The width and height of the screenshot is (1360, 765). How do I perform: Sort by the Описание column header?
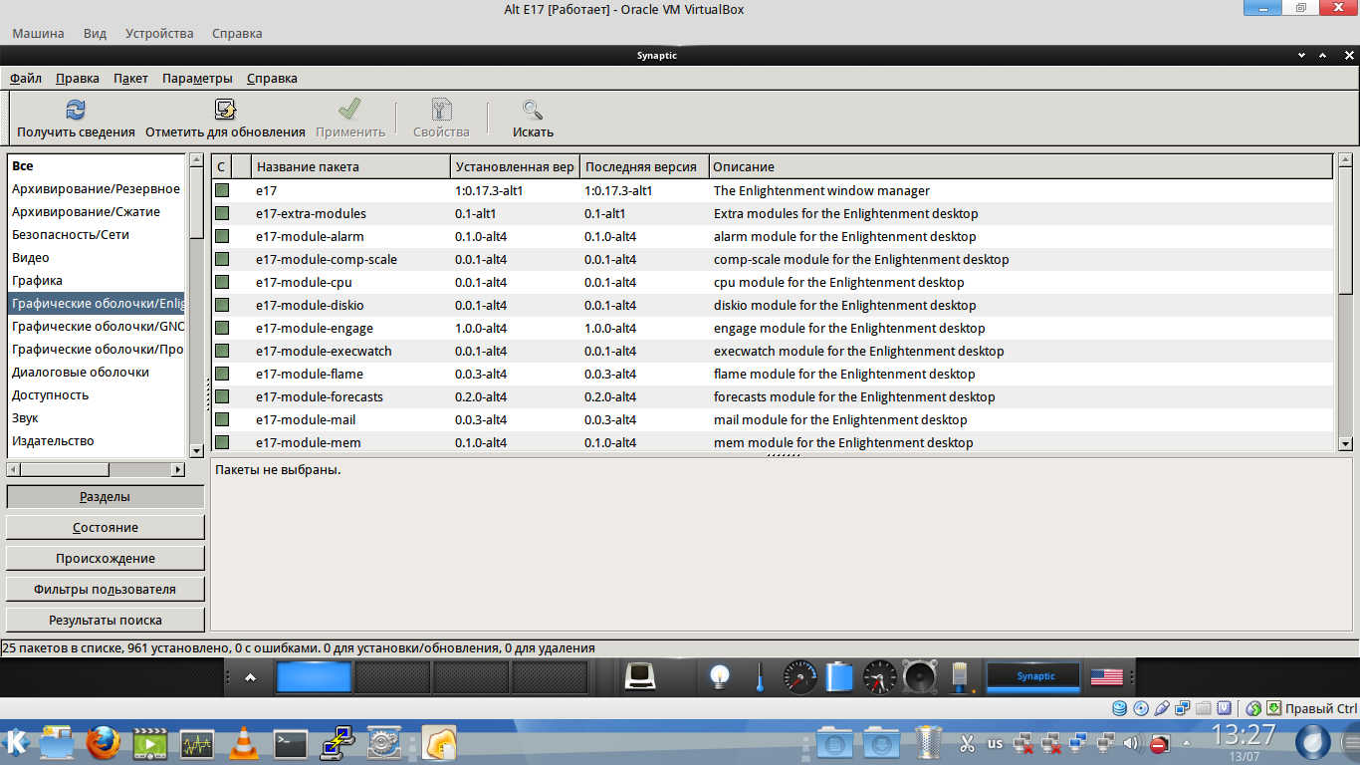point(1020,166)
